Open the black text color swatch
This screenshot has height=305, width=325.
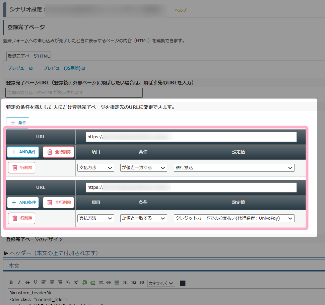(x=183, y=283)
